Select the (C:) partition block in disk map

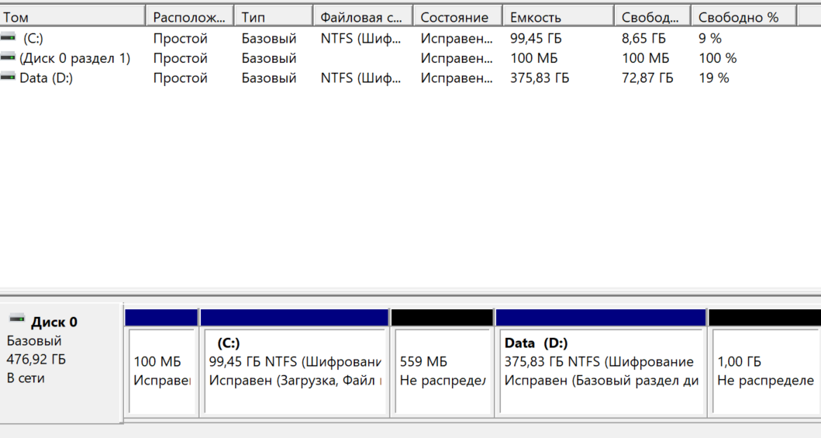(295, 362)
